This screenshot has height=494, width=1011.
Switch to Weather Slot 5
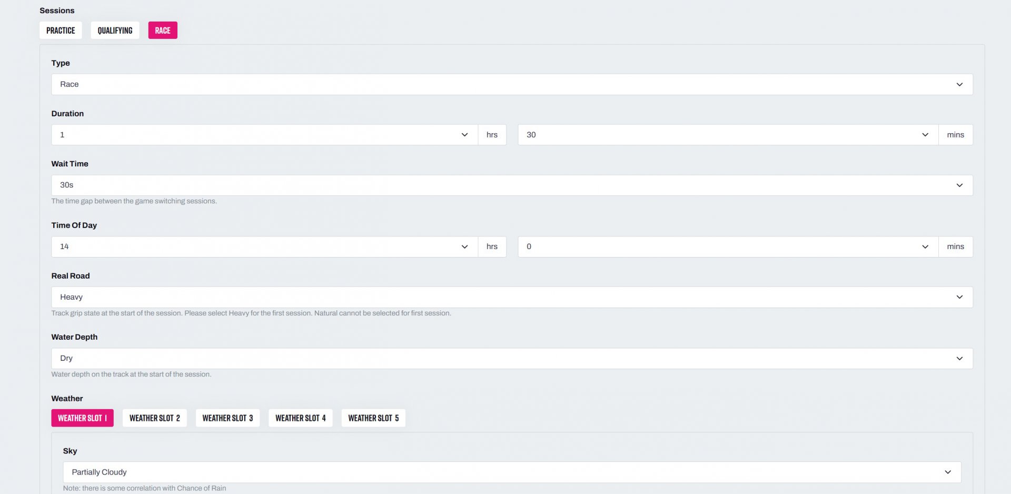(373, 418)
